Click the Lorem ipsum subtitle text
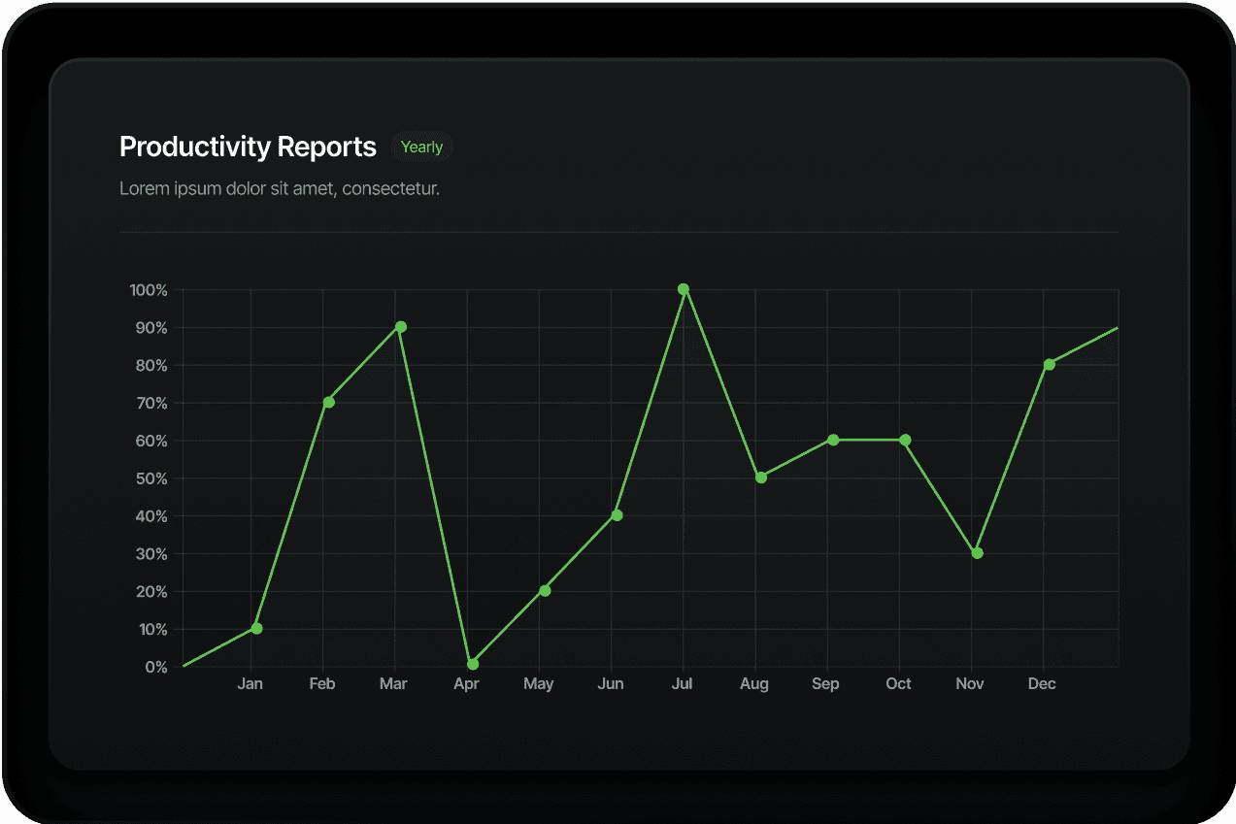 [x=280, y=188]
